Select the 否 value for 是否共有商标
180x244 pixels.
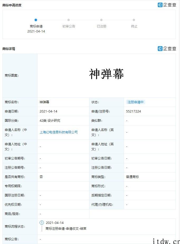click(41, 177)
